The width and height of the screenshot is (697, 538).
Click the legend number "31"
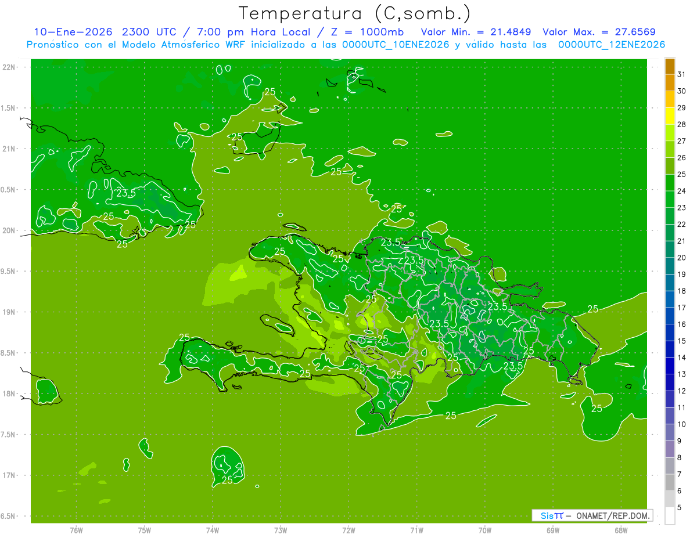point(682,74)
